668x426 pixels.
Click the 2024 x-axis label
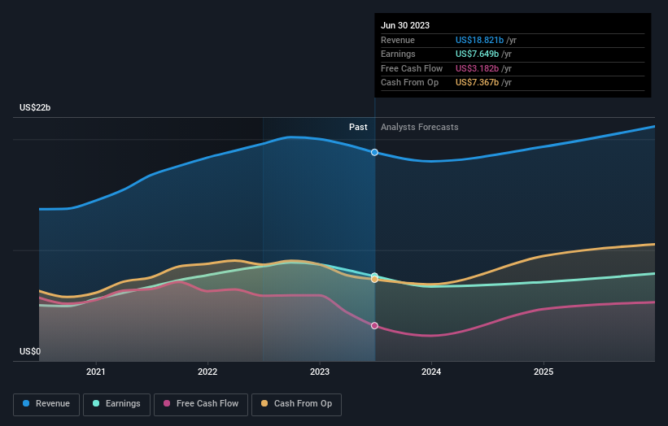(431, 372)
